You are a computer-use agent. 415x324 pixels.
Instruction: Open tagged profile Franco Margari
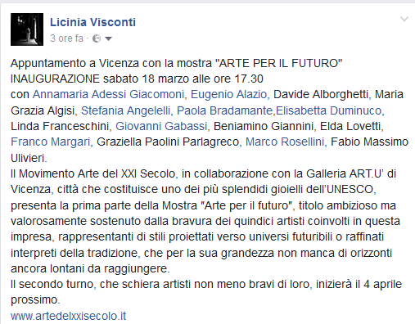(x=51, y=142)
